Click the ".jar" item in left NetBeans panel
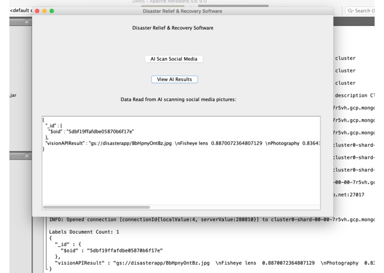 point(13,95)
